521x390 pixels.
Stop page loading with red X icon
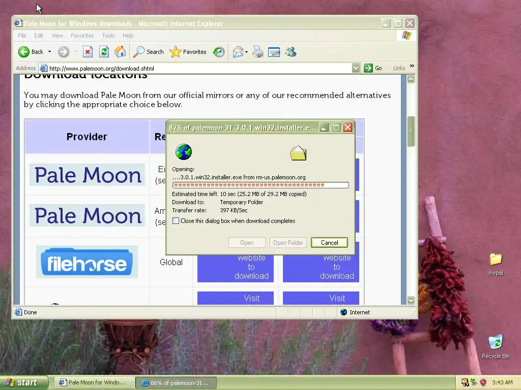click(x=88, y=52)
